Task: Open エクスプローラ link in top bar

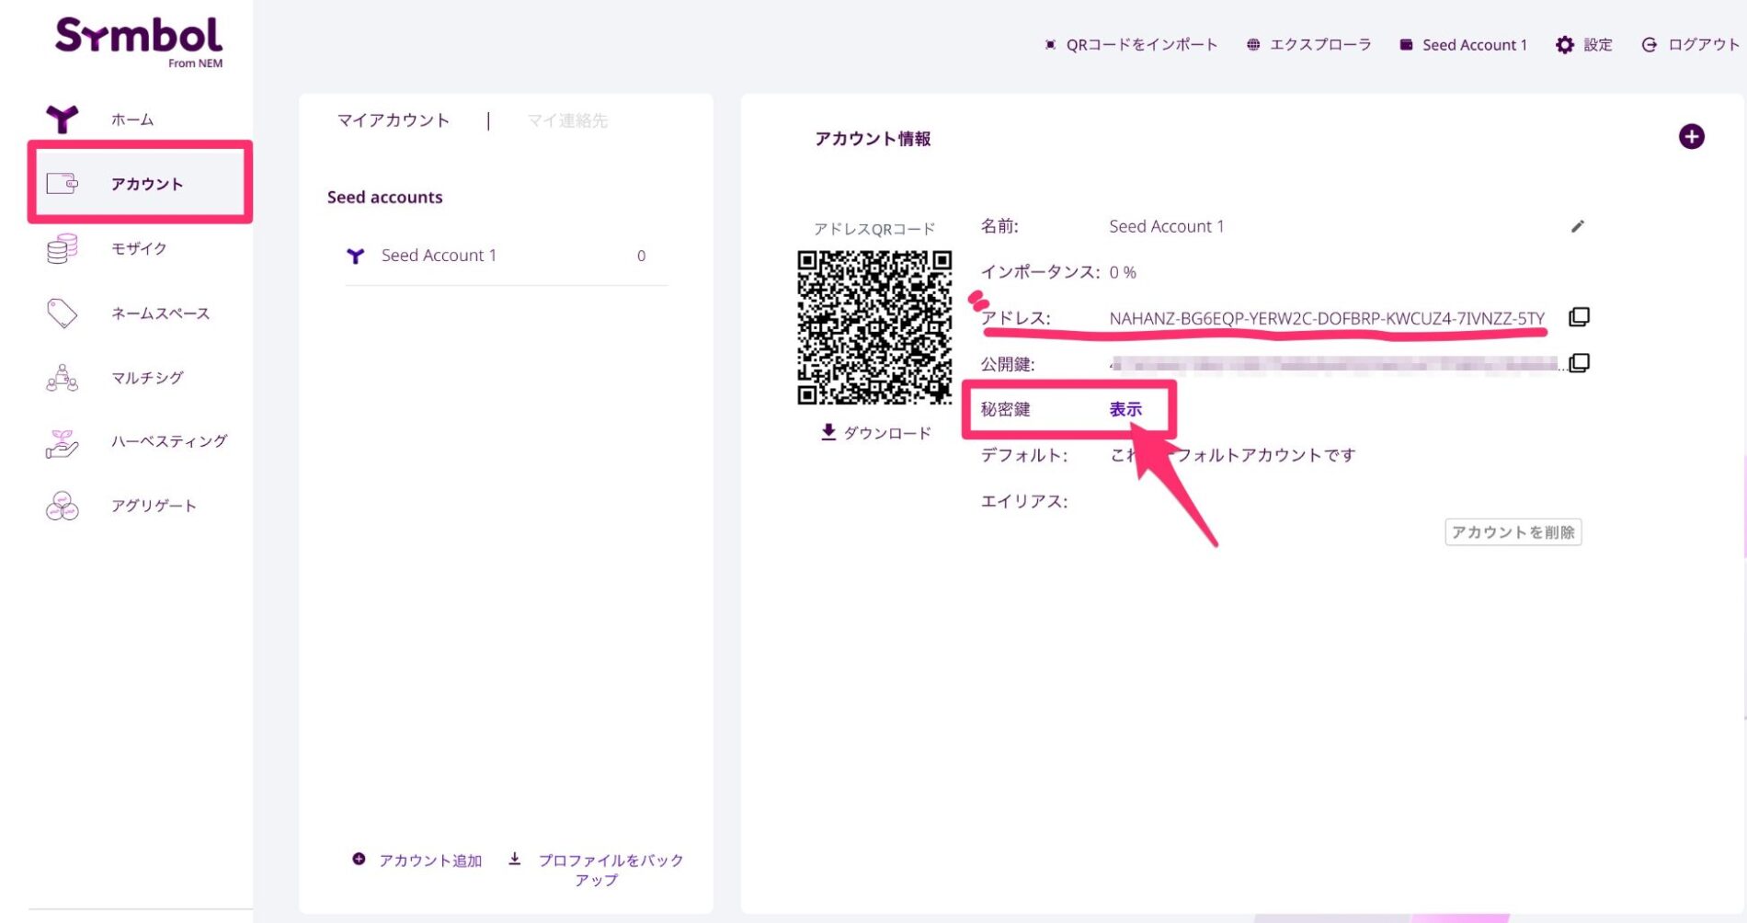Action: 1320,45
